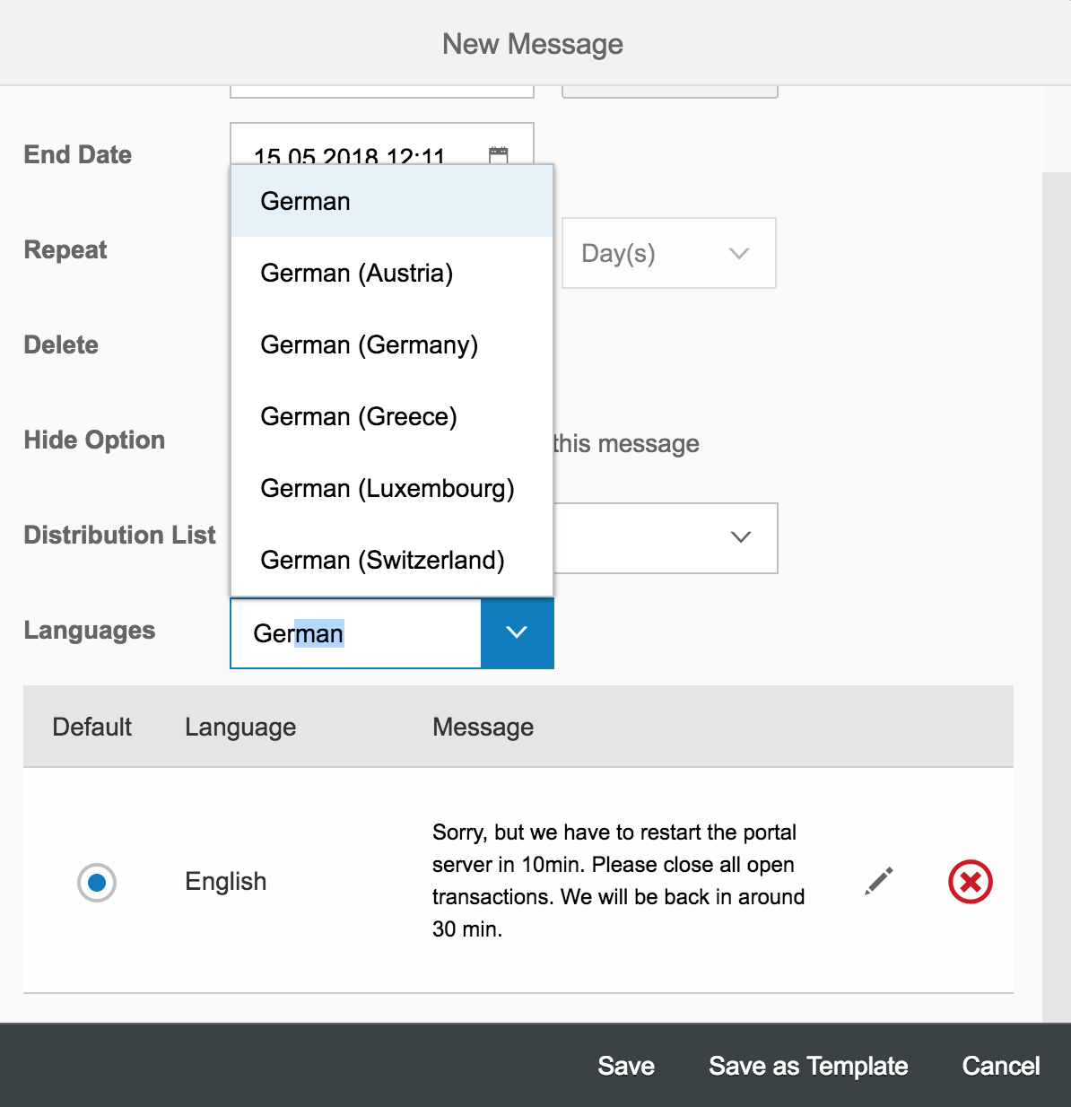Choose German from the language list
The image size is (1071, 1107).
click(392, 201)
